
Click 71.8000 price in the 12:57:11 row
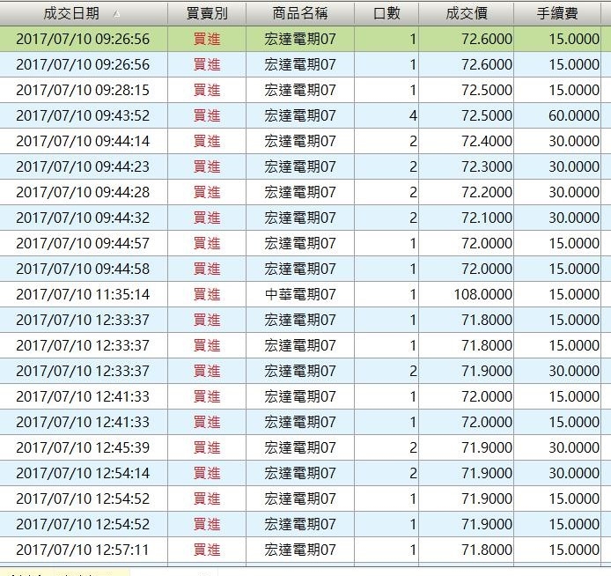click(x=467, y=550)
